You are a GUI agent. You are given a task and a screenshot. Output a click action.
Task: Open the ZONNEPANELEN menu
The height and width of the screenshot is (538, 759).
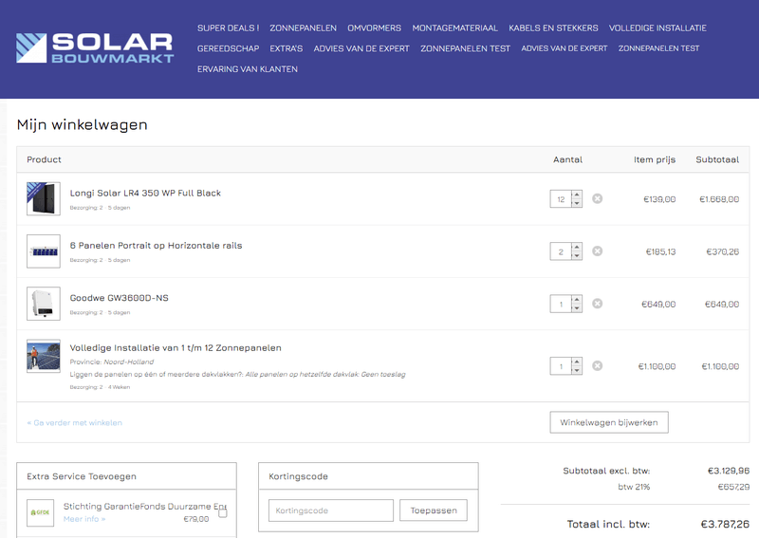pyautogui.click(x=303, y=28)
